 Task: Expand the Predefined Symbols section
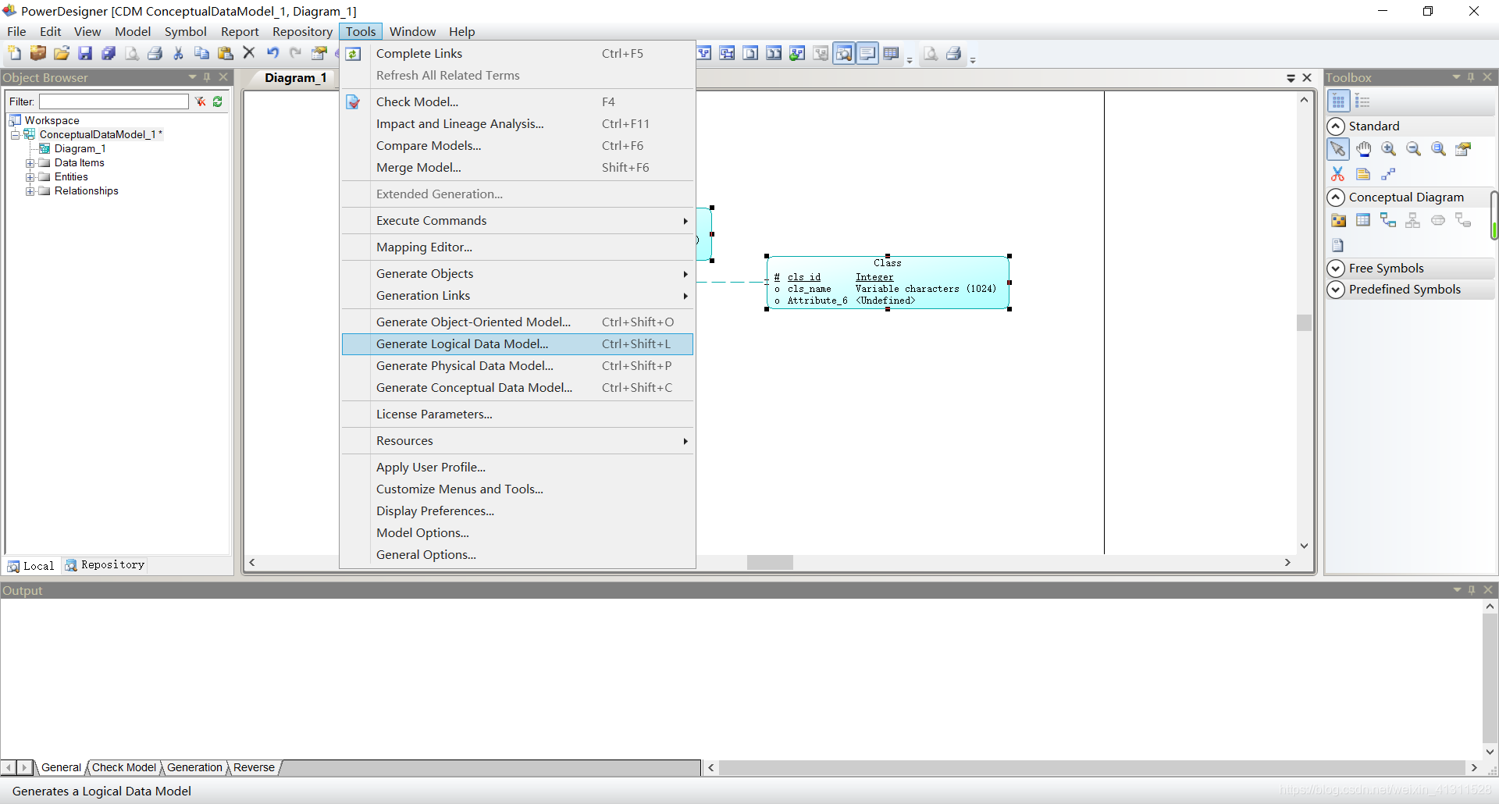pos(1336,290)
